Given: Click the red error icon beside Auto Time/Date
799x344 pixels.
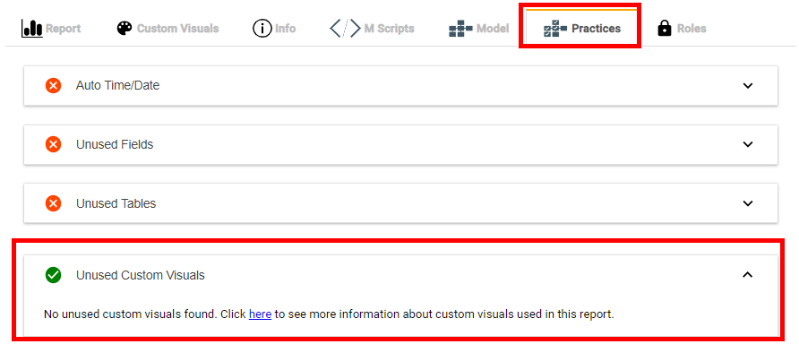Looking at the screenshot, I should point(53,86).
